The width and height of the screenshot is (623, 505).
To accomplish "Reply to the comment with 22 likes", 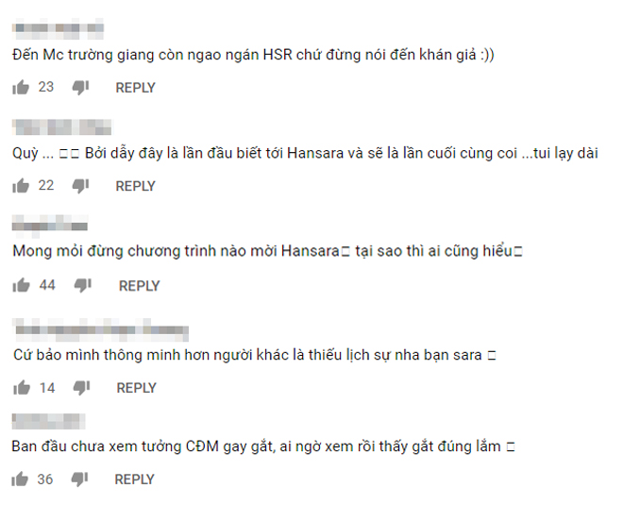I will click(x=135, y=186).
